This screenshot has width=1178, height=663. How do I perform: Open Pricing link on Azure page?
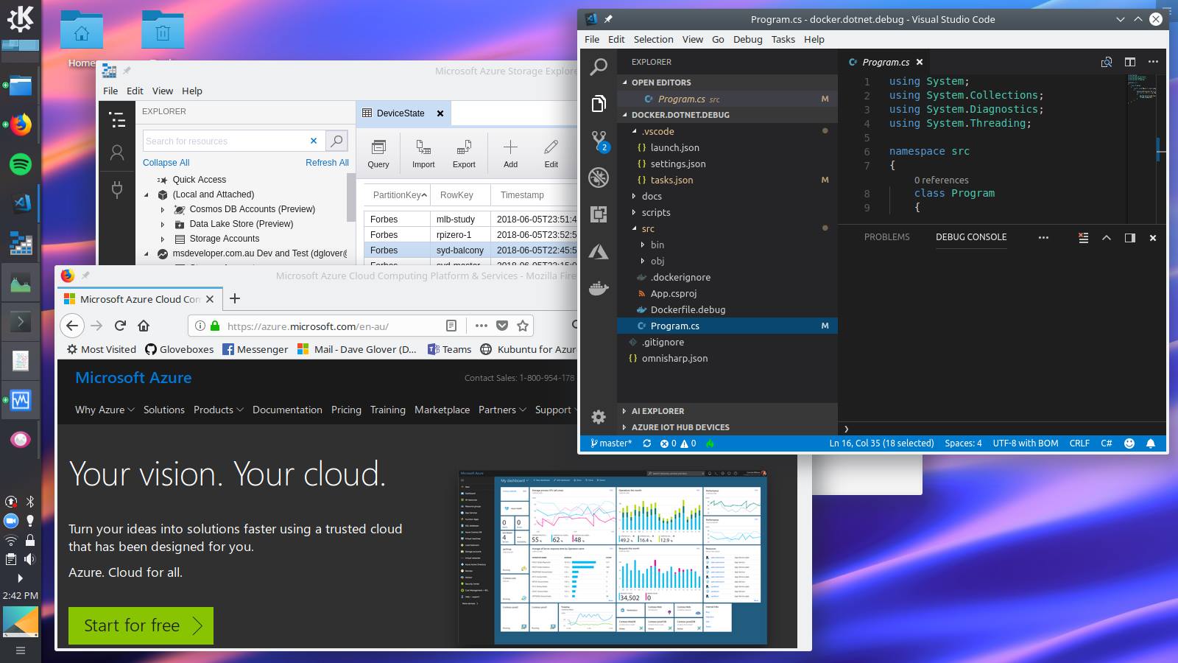pos(346,410)
